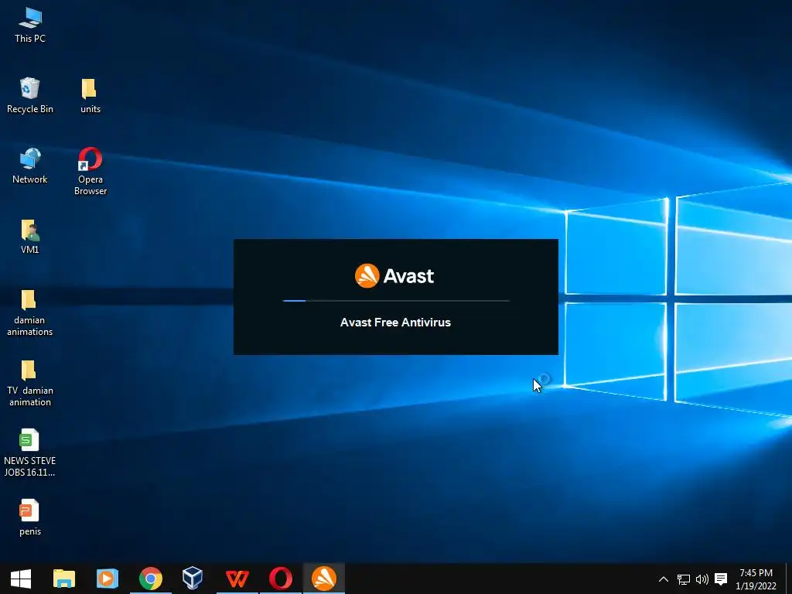Click the Avast taskbar icon
792x594 pixels.
[x=324, y=579]
